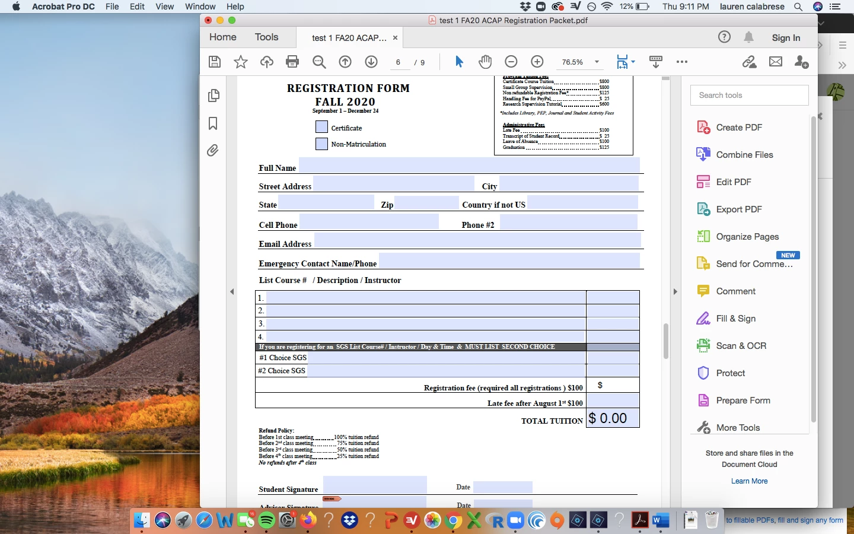Switch to the Home tab
Image resolution: width=854 pixels, height=534 pixels.
pos(223,37)
